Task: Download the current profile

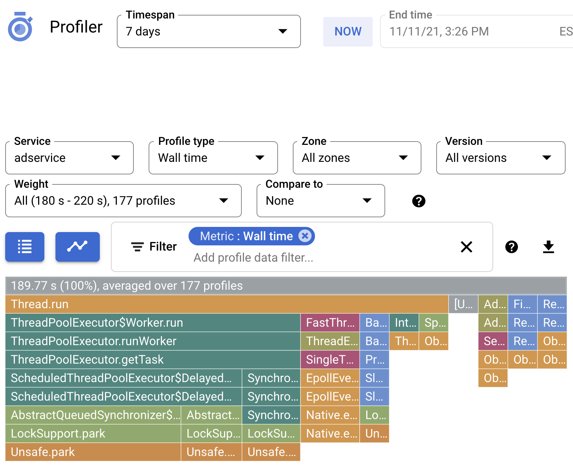Action: [549, 247]
